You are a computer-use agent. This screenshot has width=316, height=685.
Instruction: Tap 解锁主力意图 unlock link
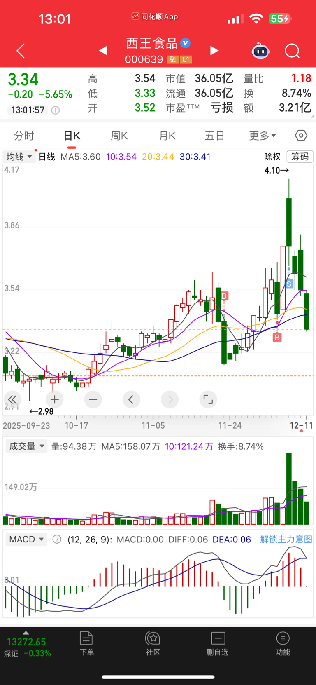[x=286, y=540]
